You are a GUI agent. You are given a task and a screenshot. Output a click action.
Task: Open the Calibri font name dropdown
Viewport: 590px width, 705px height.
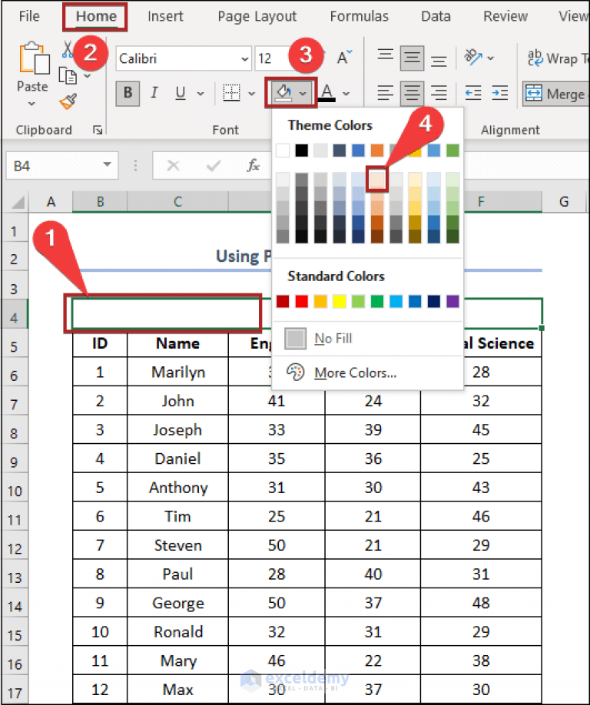tap(244, 58)
